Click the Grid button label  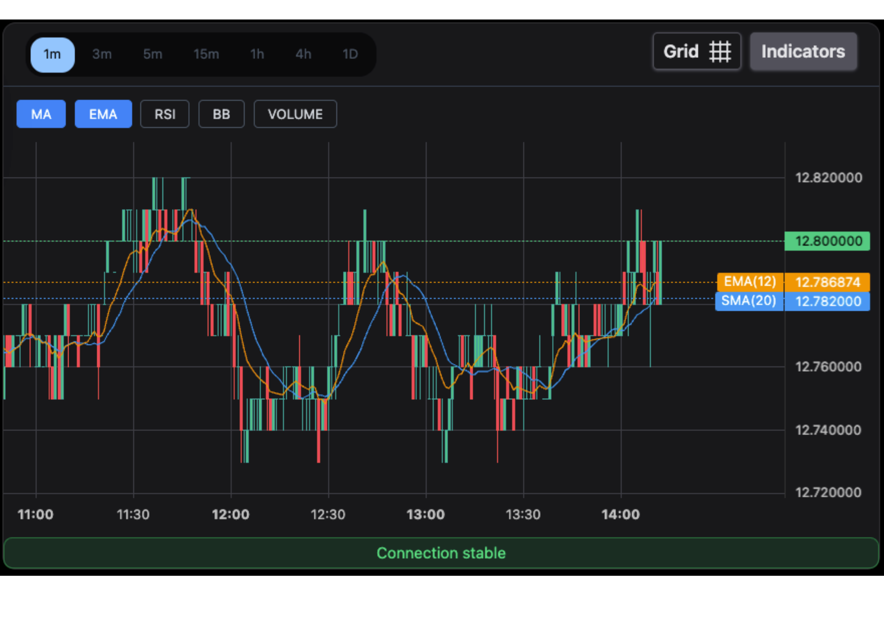click(x=681, y=52)
